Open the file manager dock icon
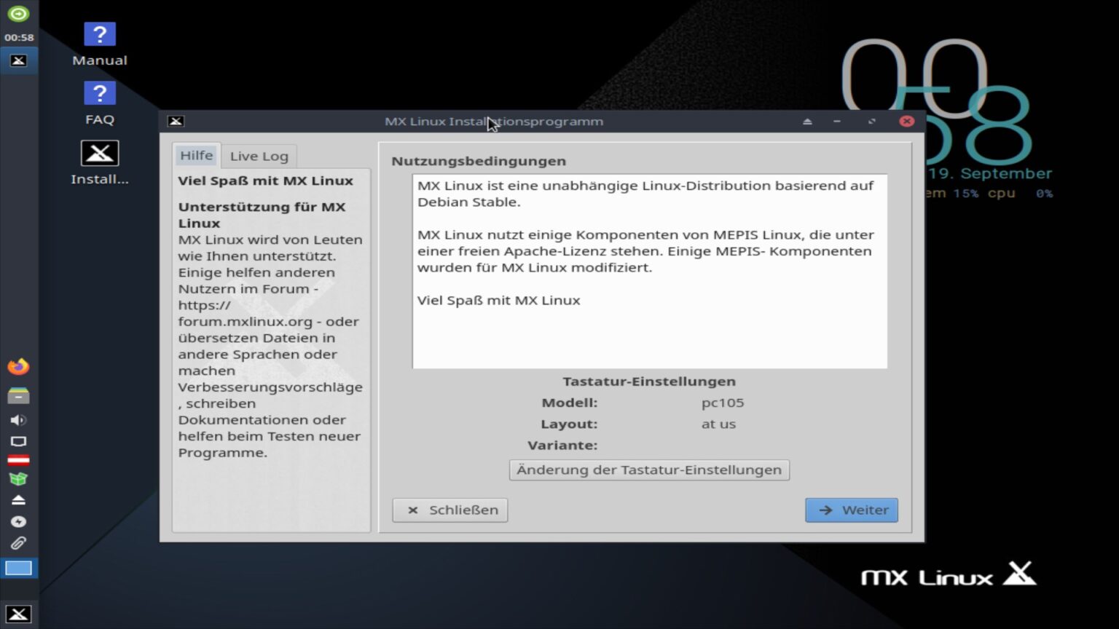 18,395
